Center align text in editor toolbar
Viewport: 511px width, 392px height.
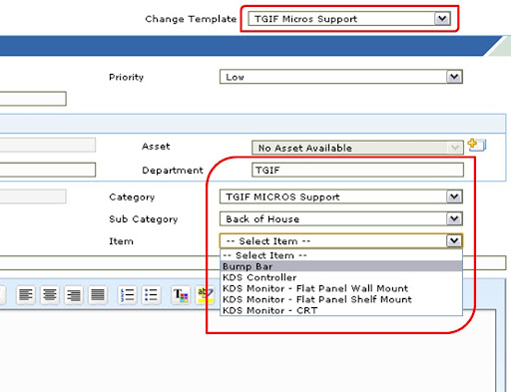point(50,295)
